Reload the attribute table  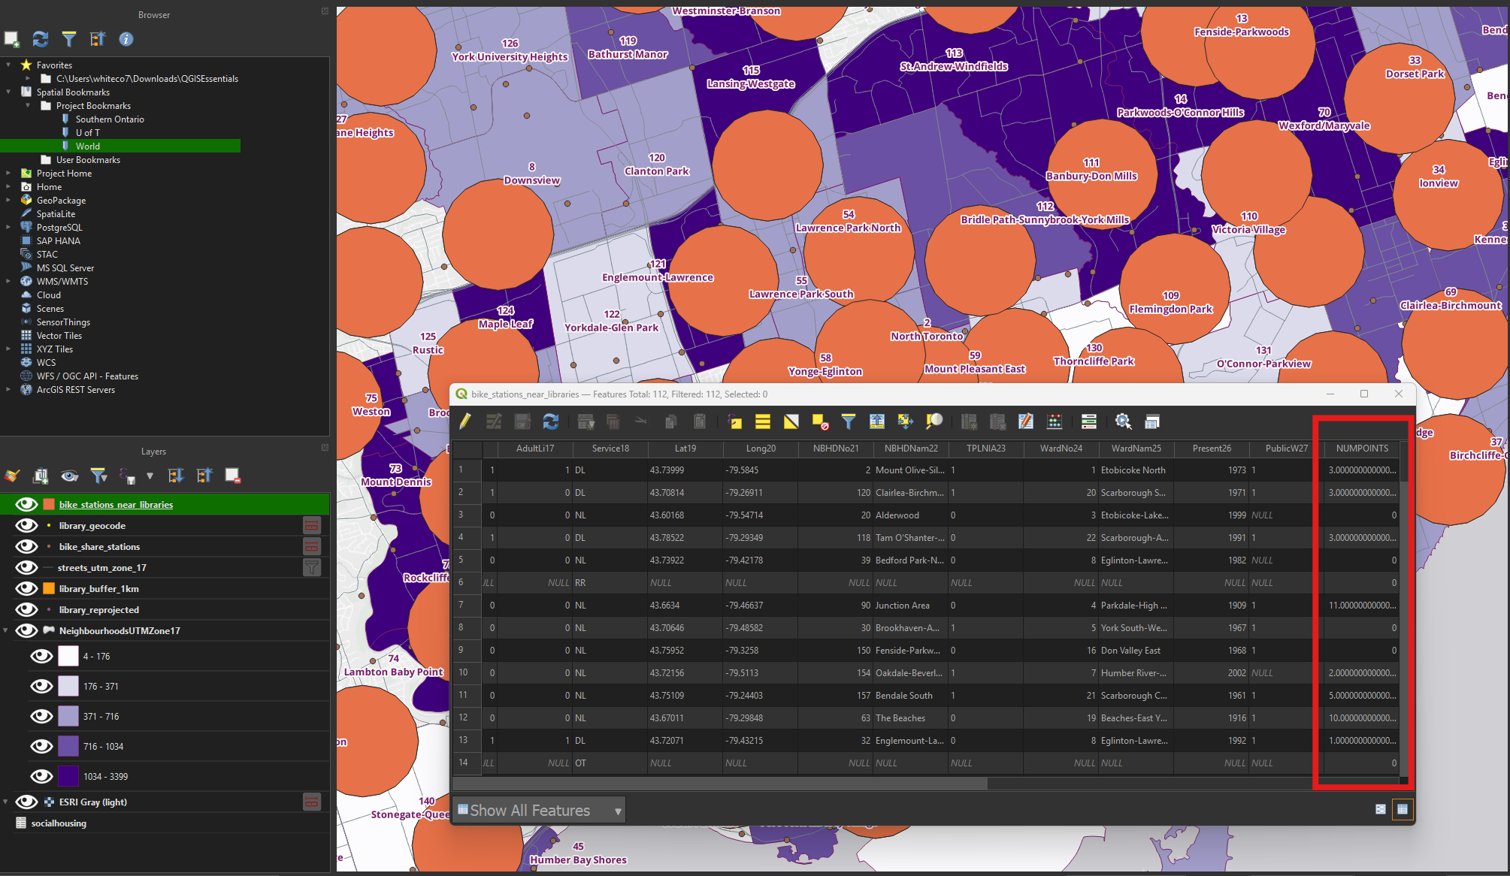[551, 421]
